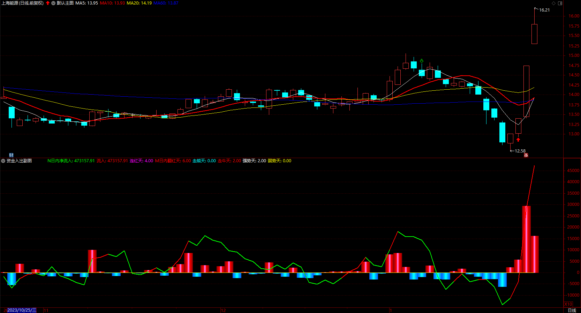The width and height of the screenshot is (581, 313).
Task: Click the 日线 period label at bottom-right
Action: point(572,310)
